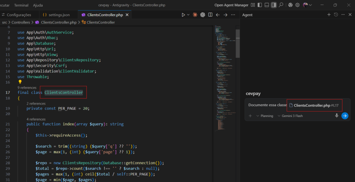Image resolution: width=355 pixels, height=182 pixels.
Task: Toggle the bottom panel
Action: 267,5
